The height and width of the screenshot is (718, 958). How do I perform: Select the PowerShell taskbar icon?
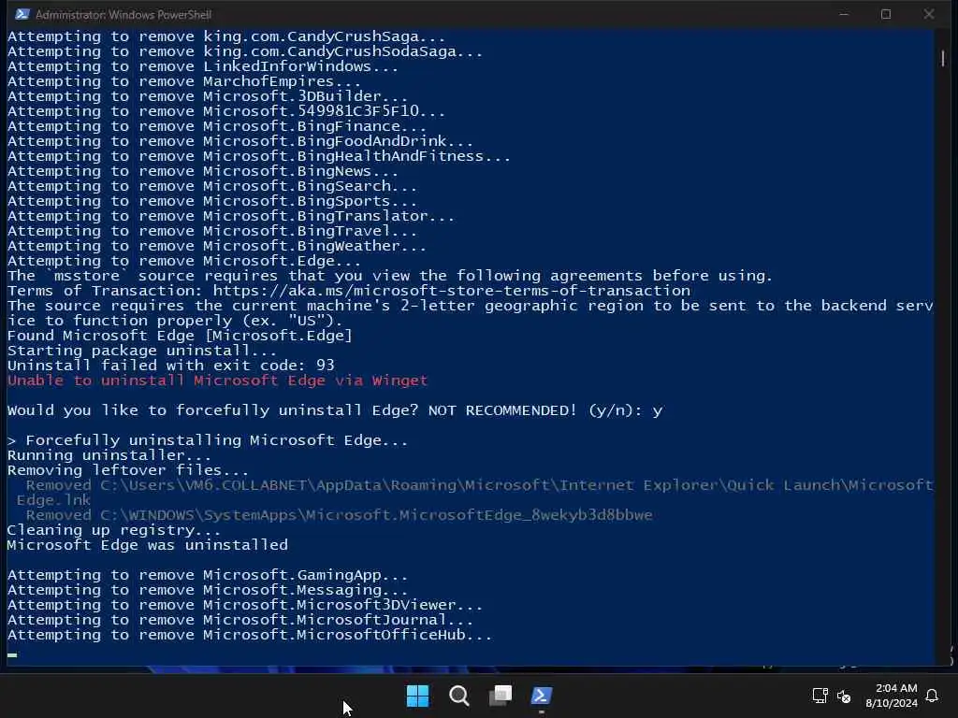coord(542,696)
